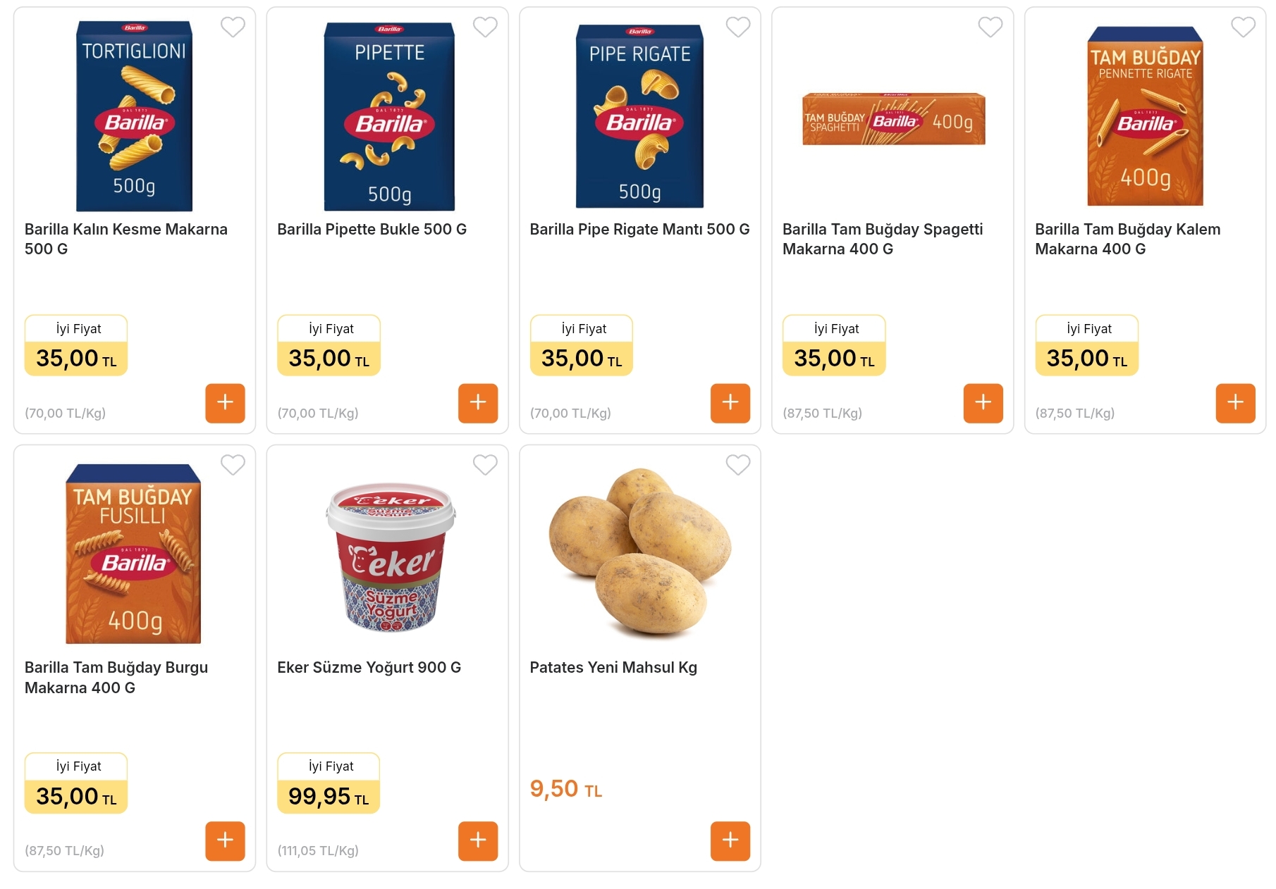Favorite the Barilla Pipette Bukle product
This screenshot has height=889, width=1276.
coord(485,27)
